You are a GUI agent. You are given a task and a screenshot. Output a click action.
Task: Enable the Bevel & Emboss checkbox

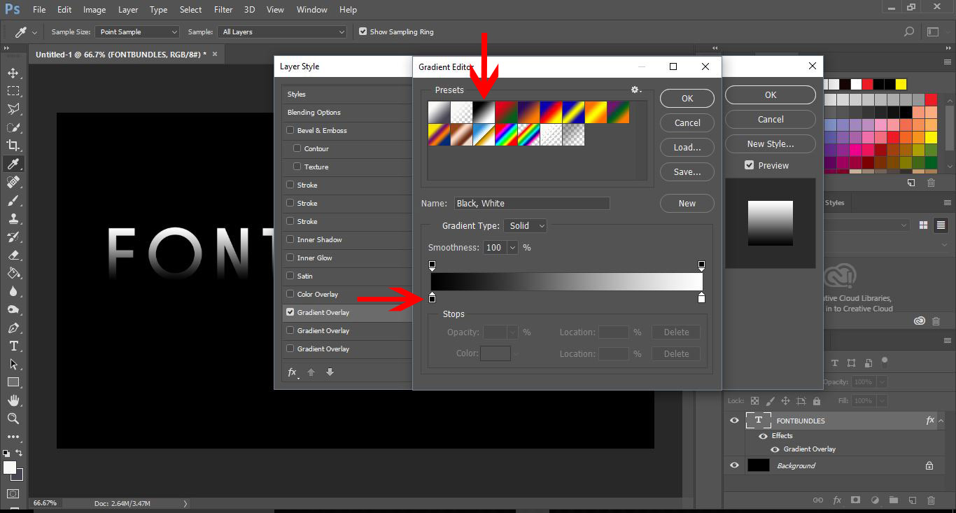coord(290,130)
